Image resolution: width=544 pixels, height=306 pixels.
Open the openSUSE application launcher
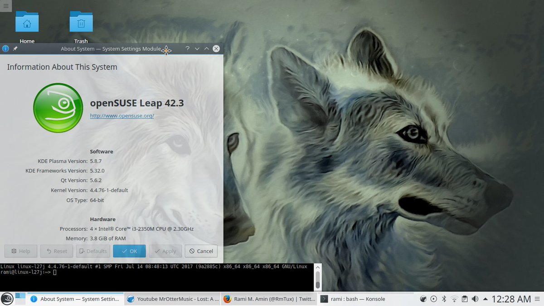[7, 299]
